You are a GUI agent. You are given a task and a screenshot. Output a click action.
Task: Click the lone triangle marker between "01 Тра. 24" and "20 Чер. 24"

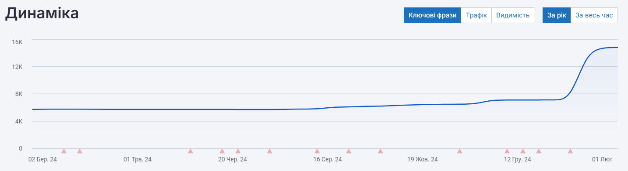[191, 151]
